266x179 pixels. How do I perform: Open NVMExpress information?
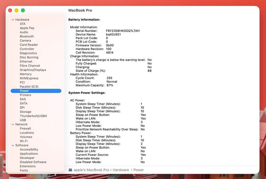click(29, 78)
